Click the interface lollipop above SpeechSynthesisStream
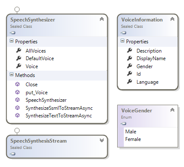 pyautogui.click(x=17, y=130)
